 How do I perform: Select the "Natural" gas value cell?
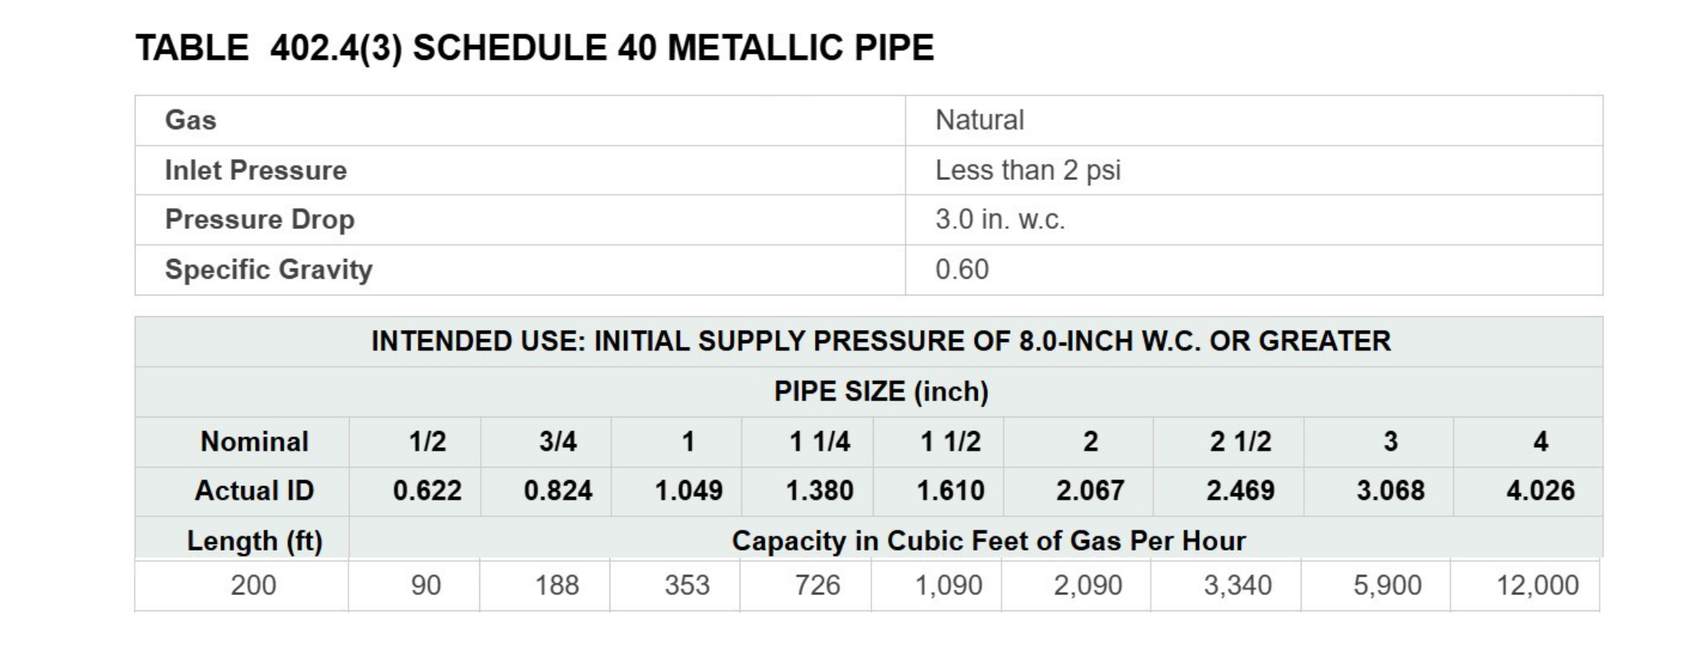click(979, 120)
